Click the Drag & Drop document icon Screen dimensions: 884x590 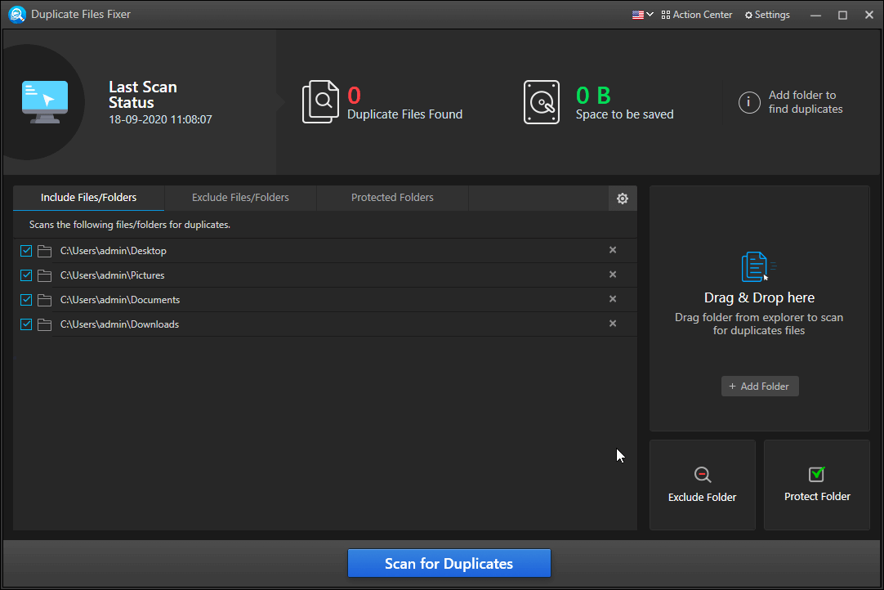click(x=757, y=266)
